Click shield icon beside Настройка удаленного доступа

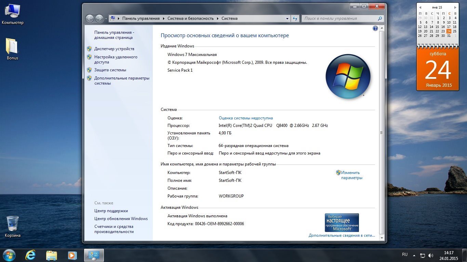coord(89,57)
